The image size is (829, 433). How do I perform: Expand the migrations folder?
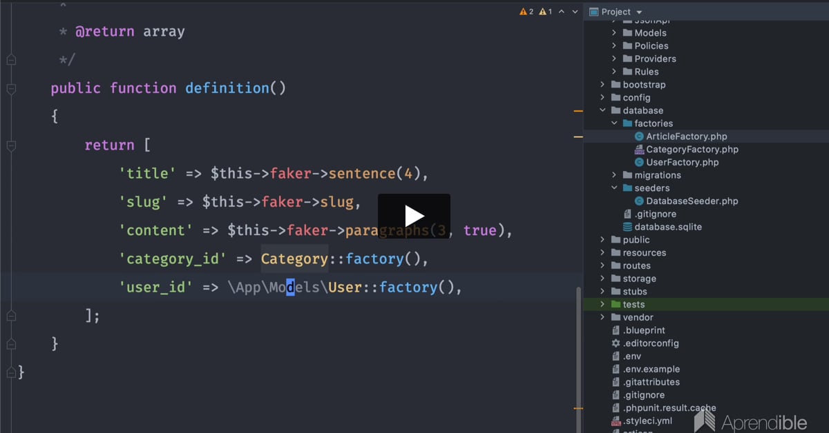614,175
